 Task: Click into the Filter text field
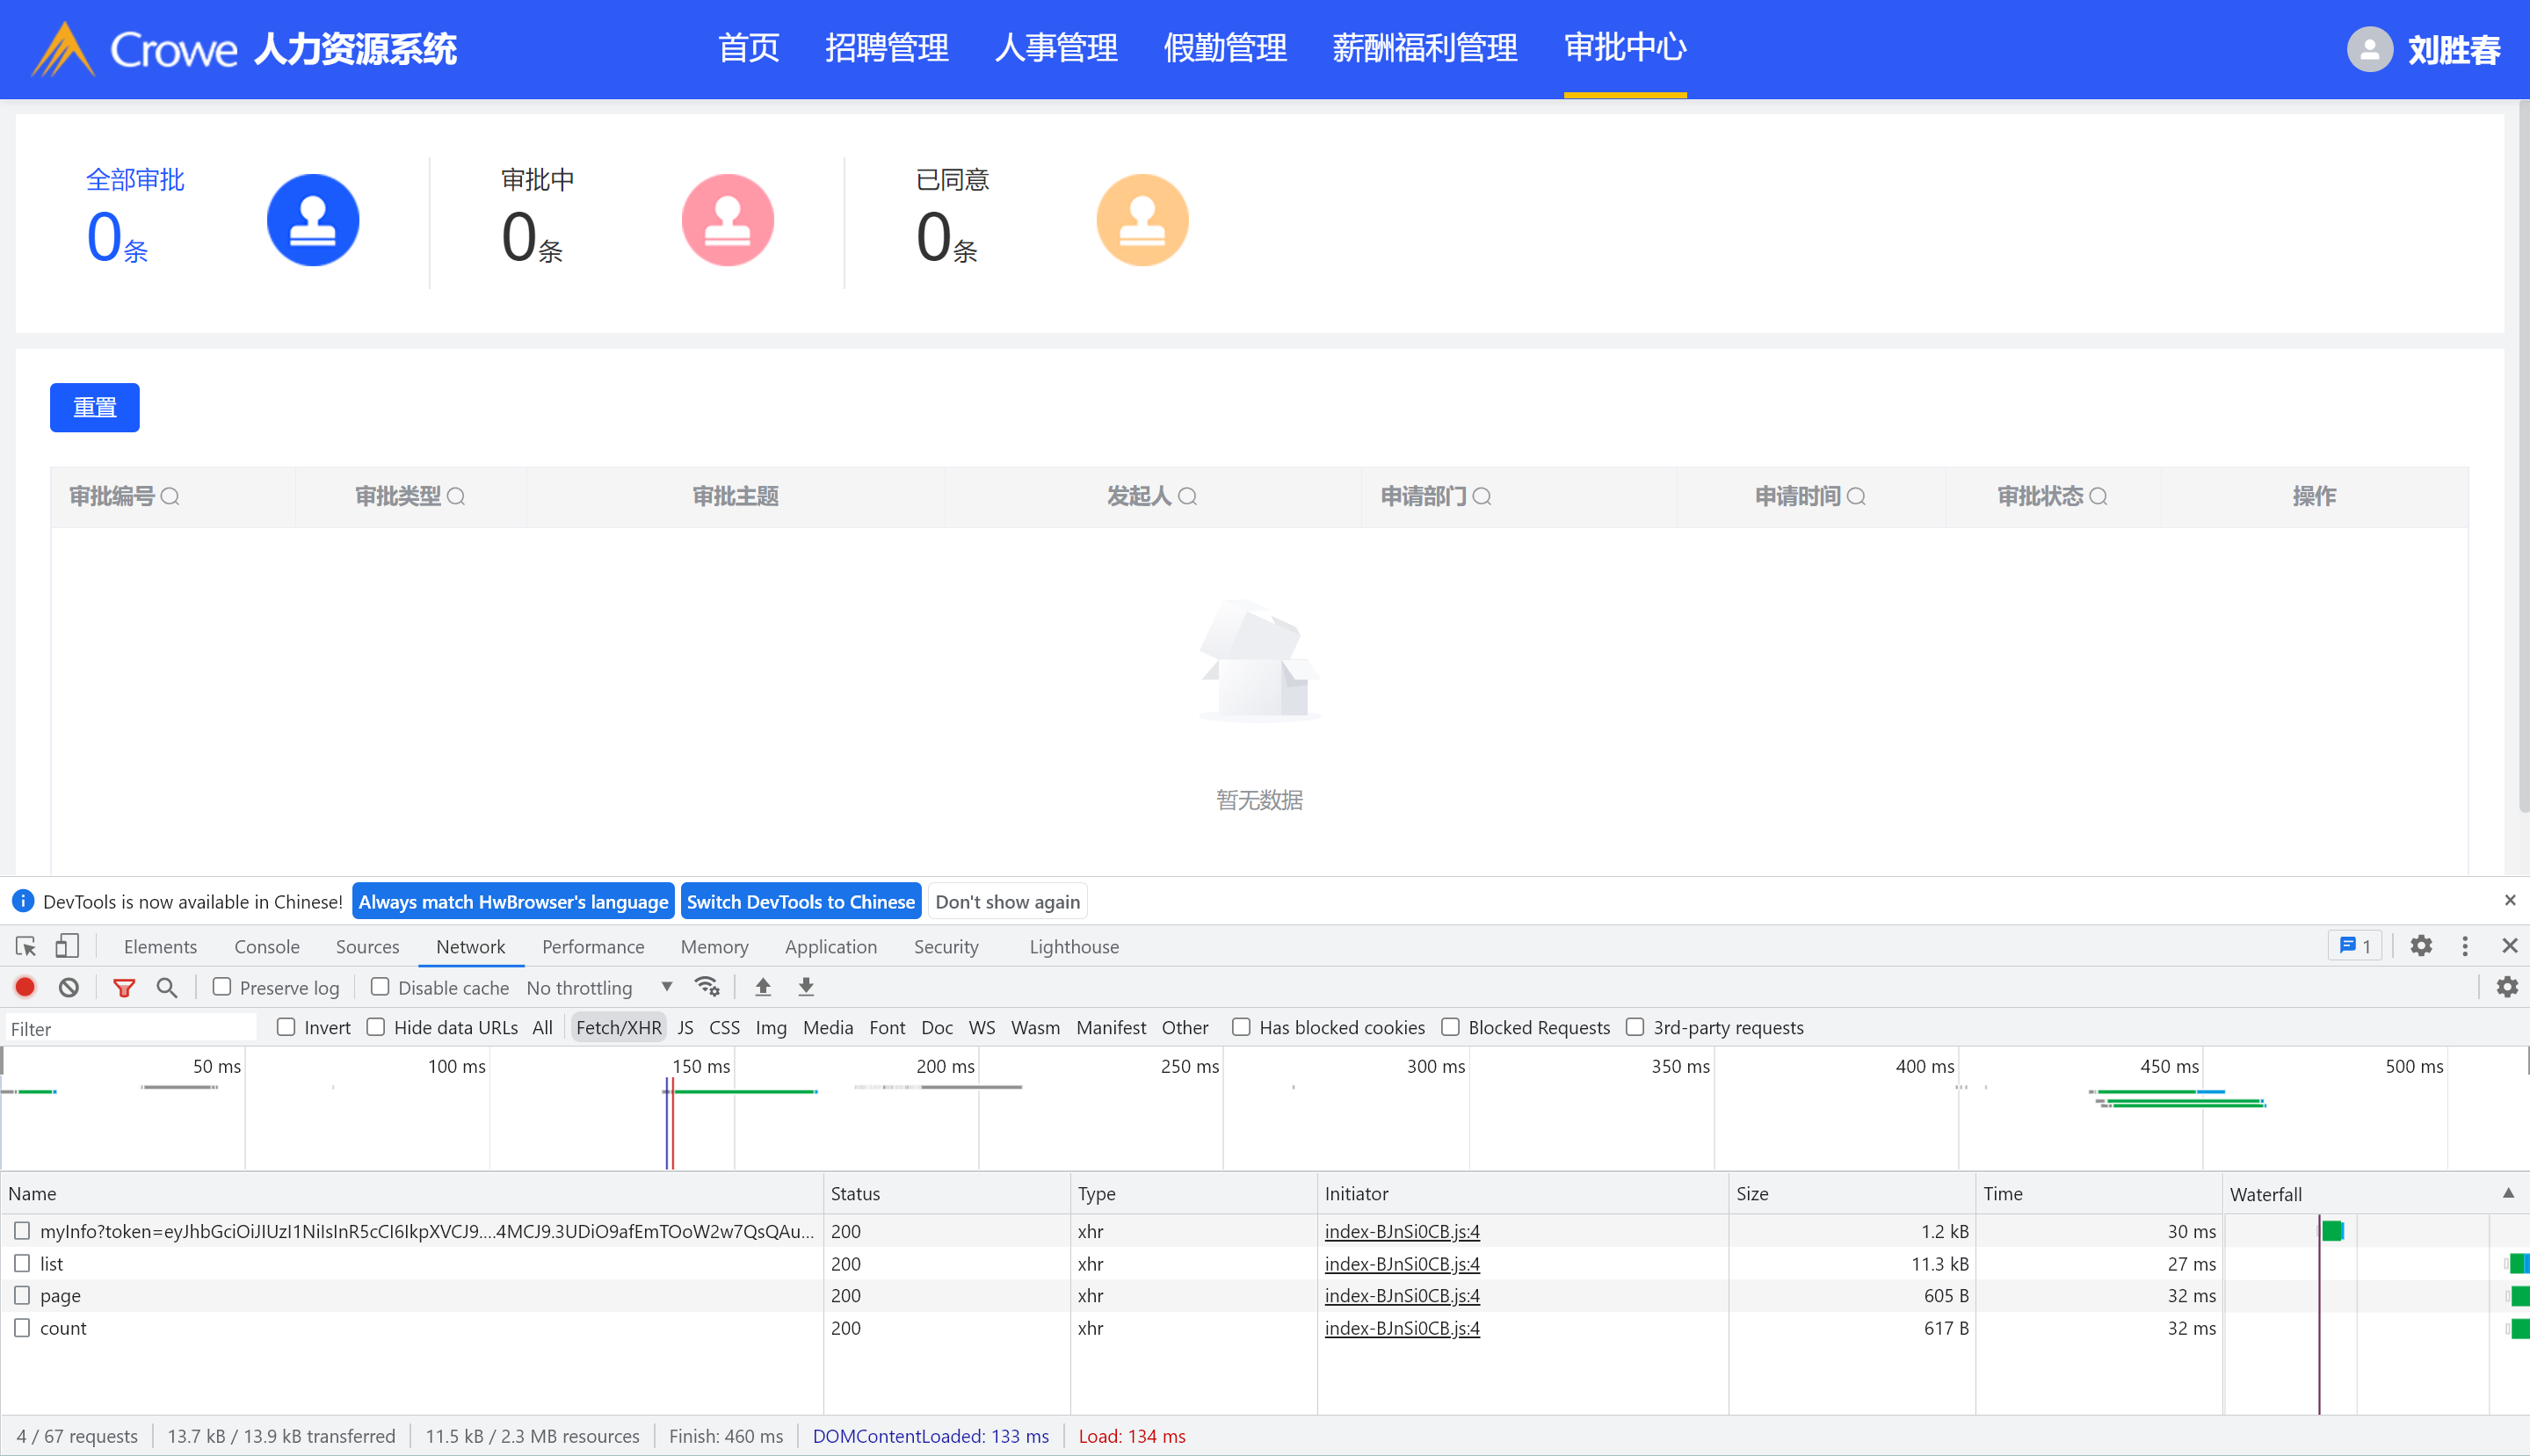pos(130,1028)
